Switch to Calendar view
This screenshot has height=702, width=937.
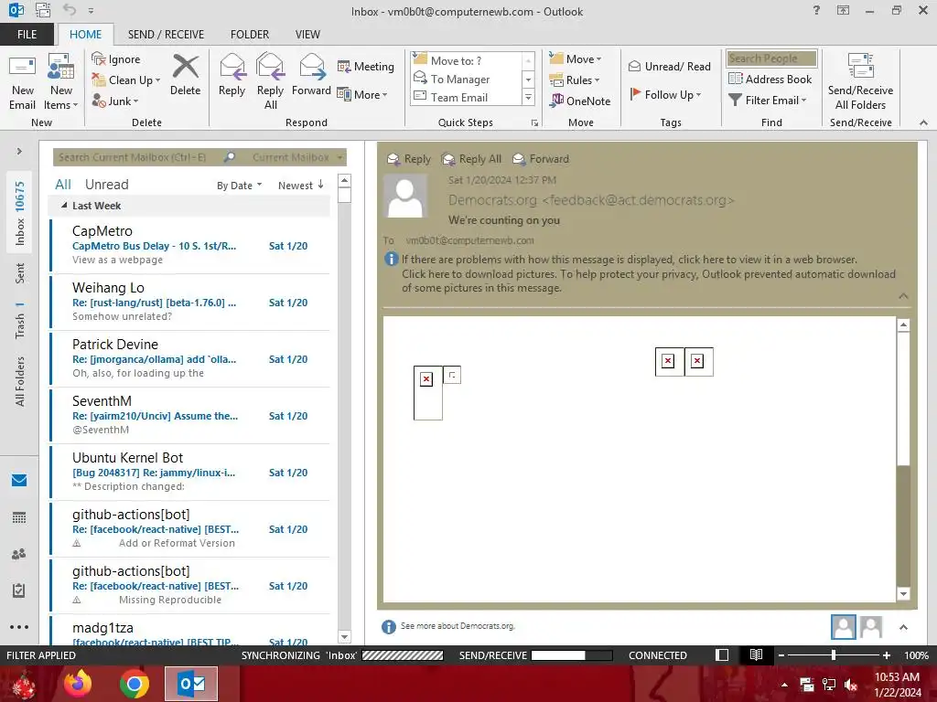pos(19,517)
